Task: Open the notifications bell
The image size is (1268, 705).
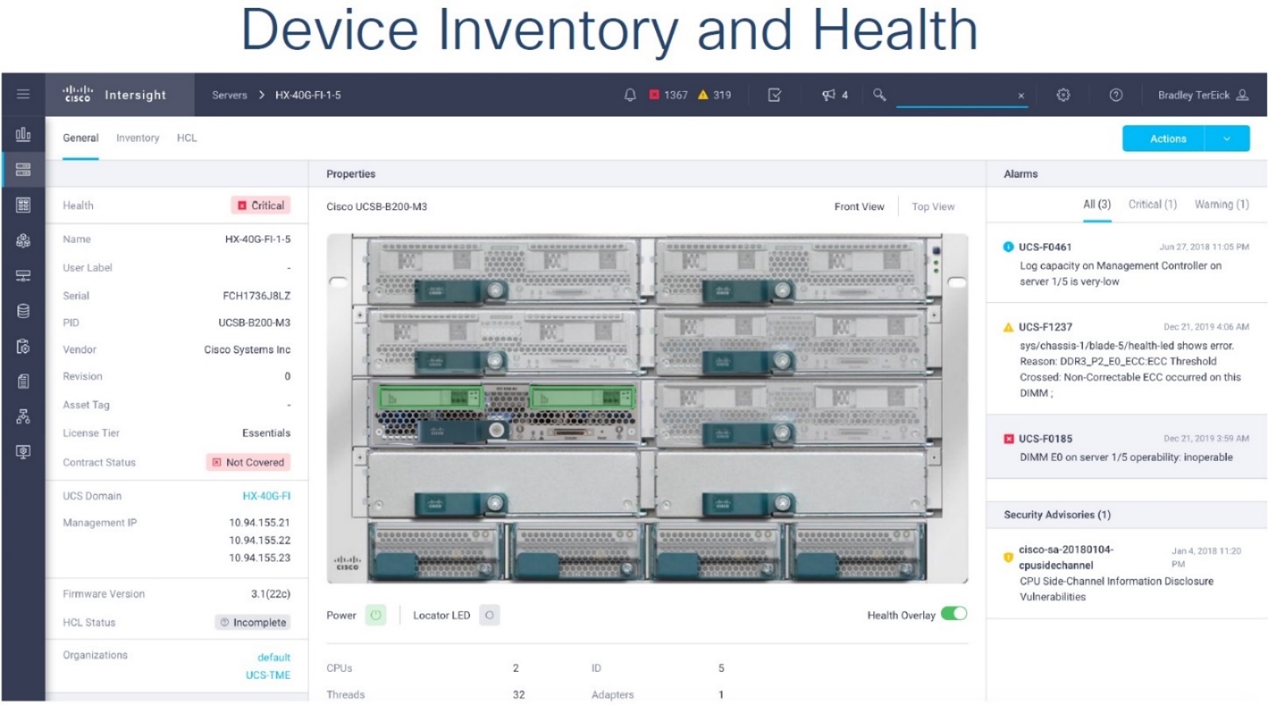Action: point(630,94)
